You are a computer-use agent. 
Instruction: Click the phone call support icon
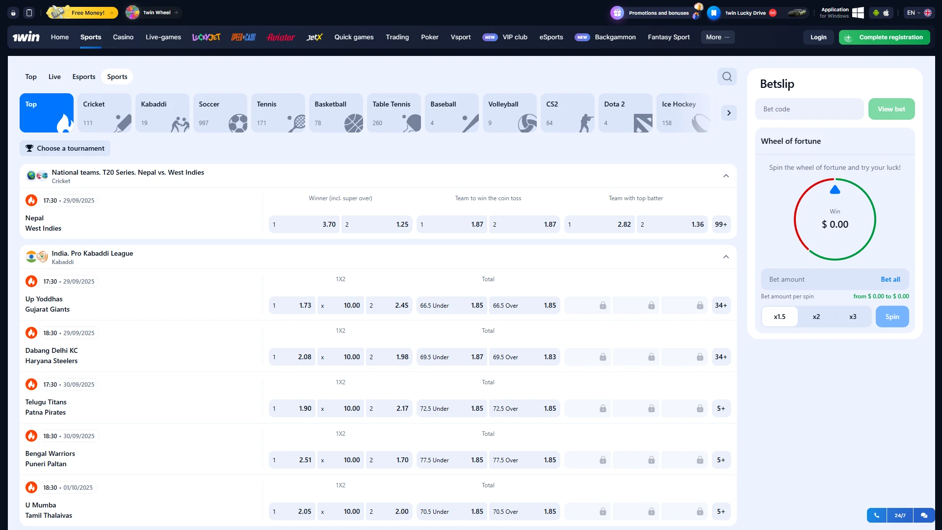point(877,515)
